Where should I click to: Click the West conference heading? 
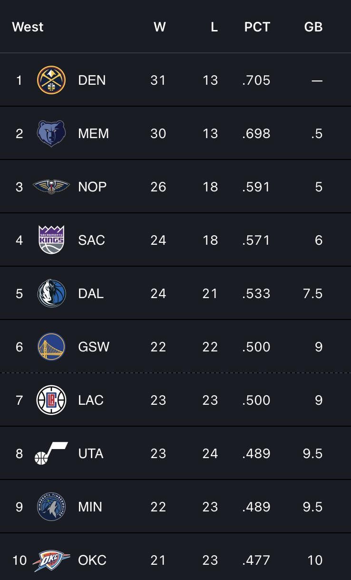tap(28, 27)
